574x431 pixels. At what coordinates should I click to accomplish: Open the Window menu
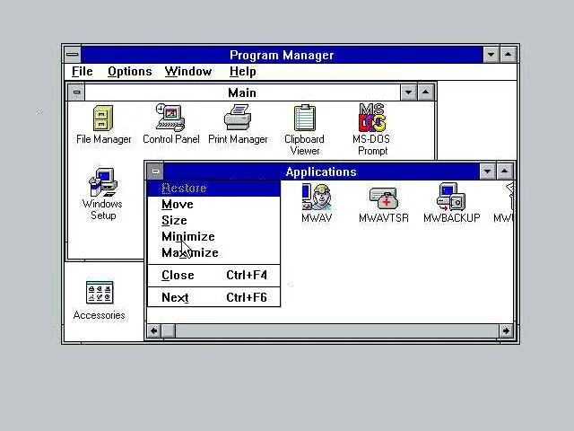(x=188, y=72)
